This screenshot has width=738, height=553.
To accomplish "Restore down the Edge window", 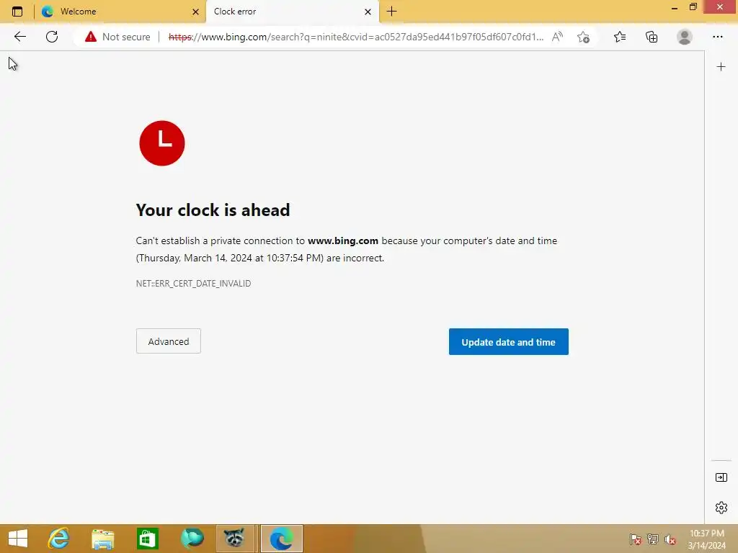I will coord(693,7).
